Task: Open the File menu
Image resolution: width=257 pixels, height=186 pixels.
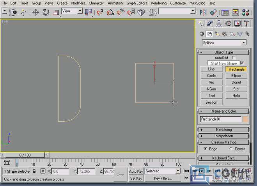Action: 4,3
